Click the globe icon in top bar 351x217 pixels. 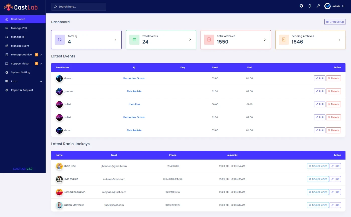(x=301, y=6)
